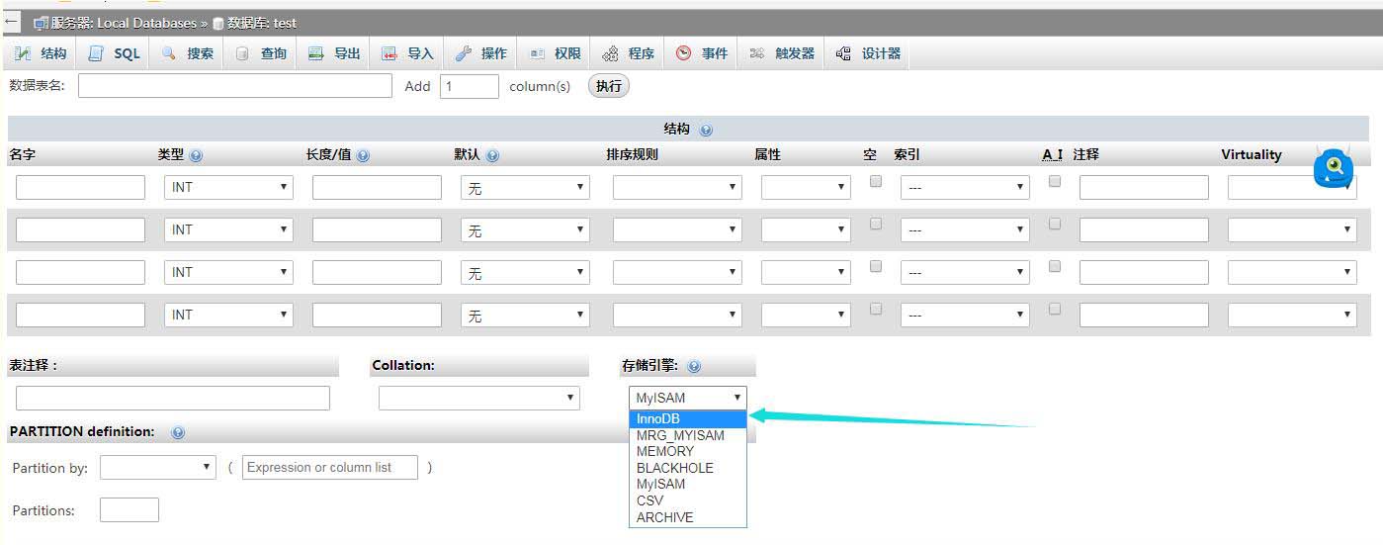The width and height of the screenshot is (1383, 545).
Task: Open the INT type dropdown in first row
Action: [228, 188]
